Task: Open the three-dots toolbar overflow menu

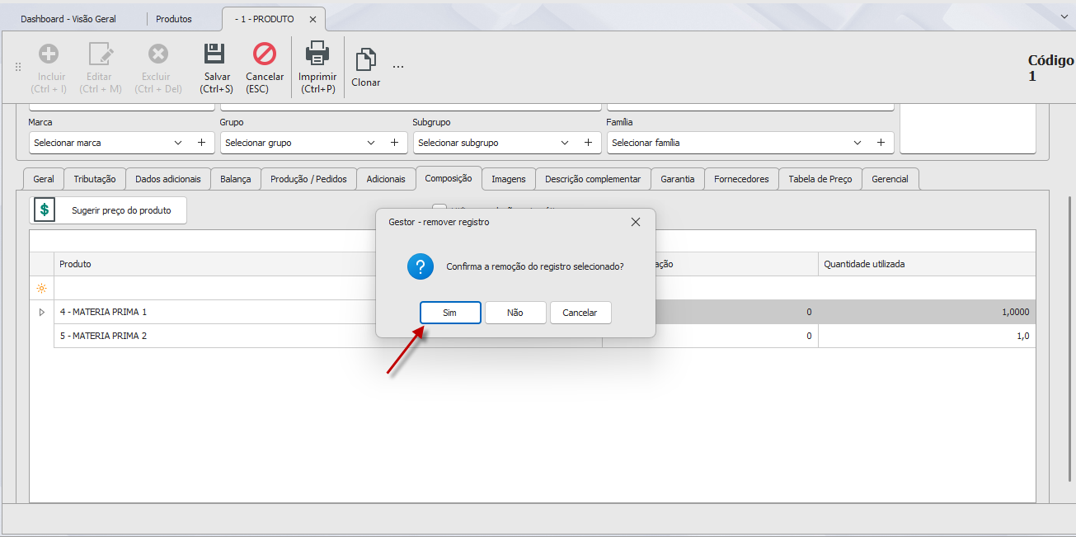Action: (398, 66)
